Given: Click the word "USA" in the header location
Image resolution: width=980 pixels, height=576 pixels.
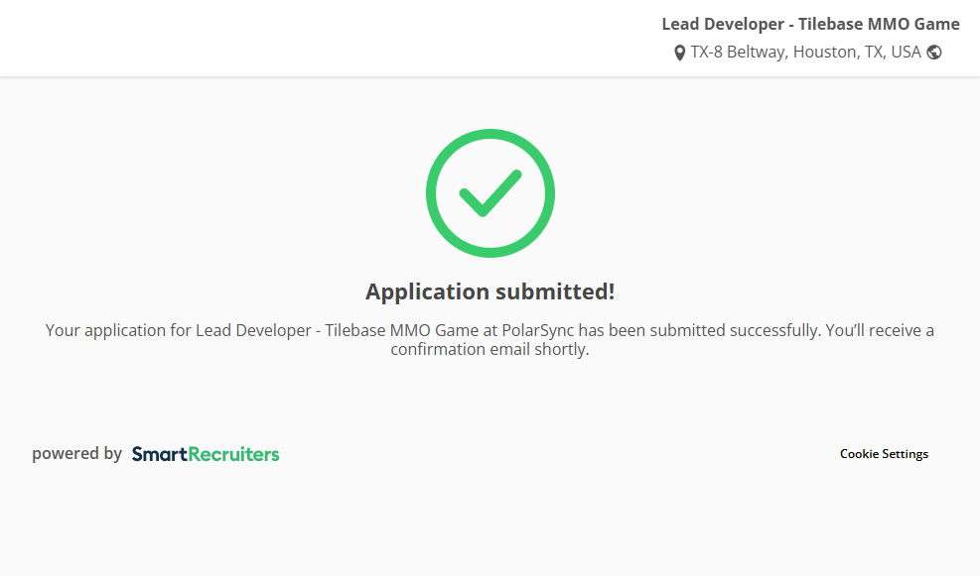Looking at the screenshot, I should pos(906,53).
